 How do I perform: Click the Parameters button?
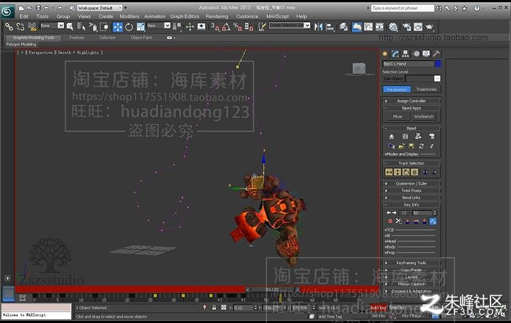pyautogui.click(x=397, y=89)
